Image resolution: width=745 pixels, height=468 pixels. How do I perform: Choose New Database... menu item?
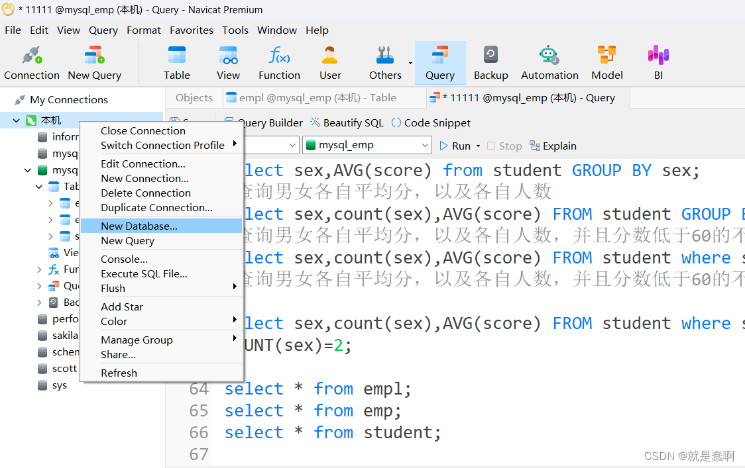[162, 226]
